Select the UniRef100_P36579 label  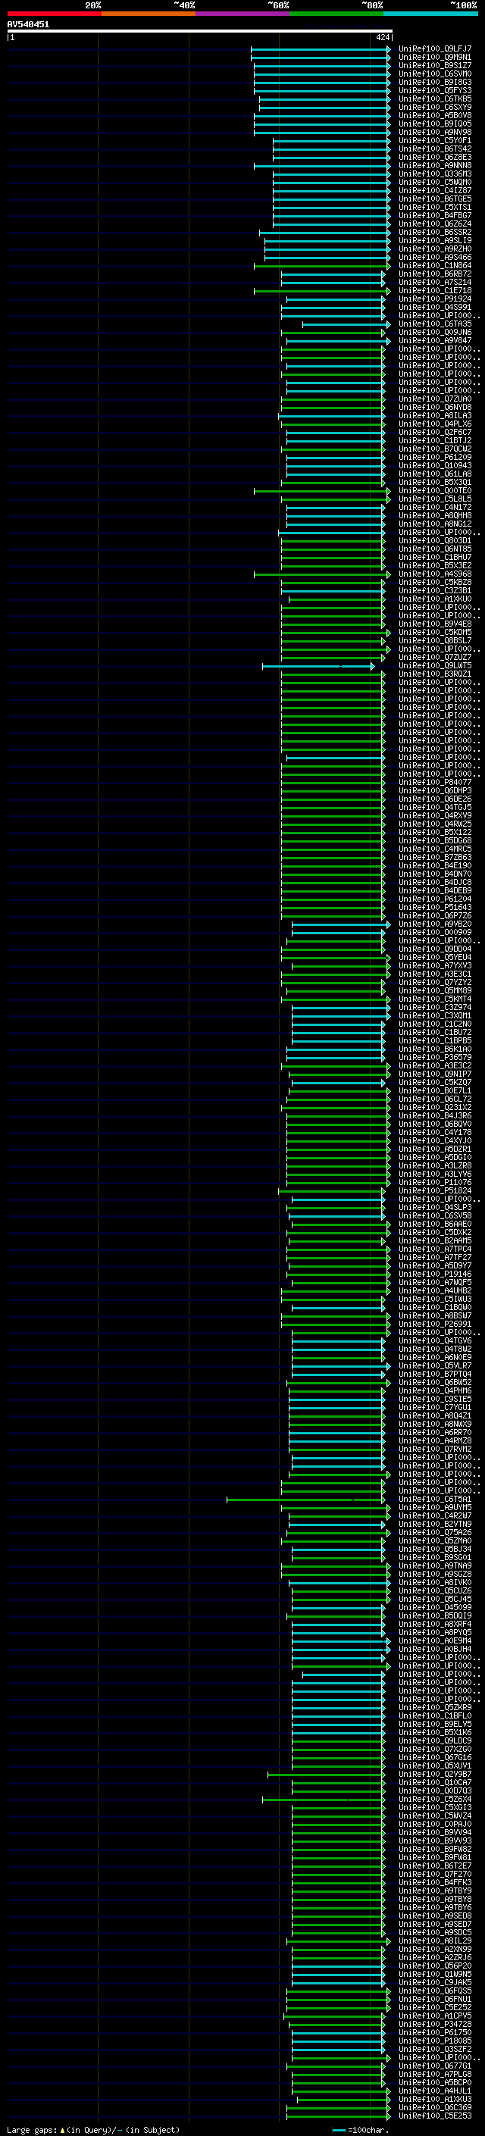[434, 1057]
